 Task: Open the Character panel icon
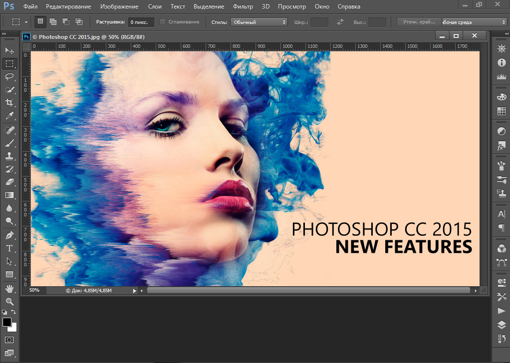502,214
